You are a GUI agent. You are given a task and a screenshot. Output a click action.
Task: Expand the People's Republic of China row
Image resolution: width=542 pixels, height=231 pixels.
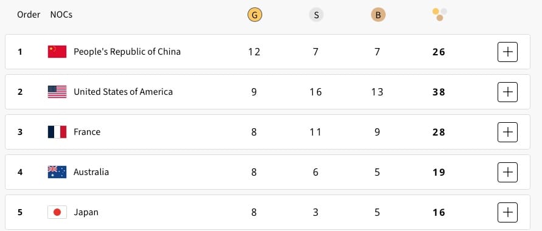[507, 52]
